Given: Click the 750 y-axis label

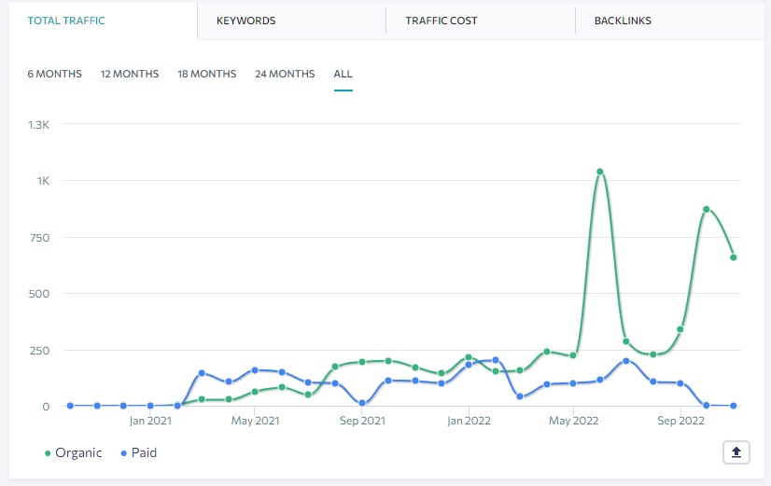Looking at the screenshot, I should point(39,238).
